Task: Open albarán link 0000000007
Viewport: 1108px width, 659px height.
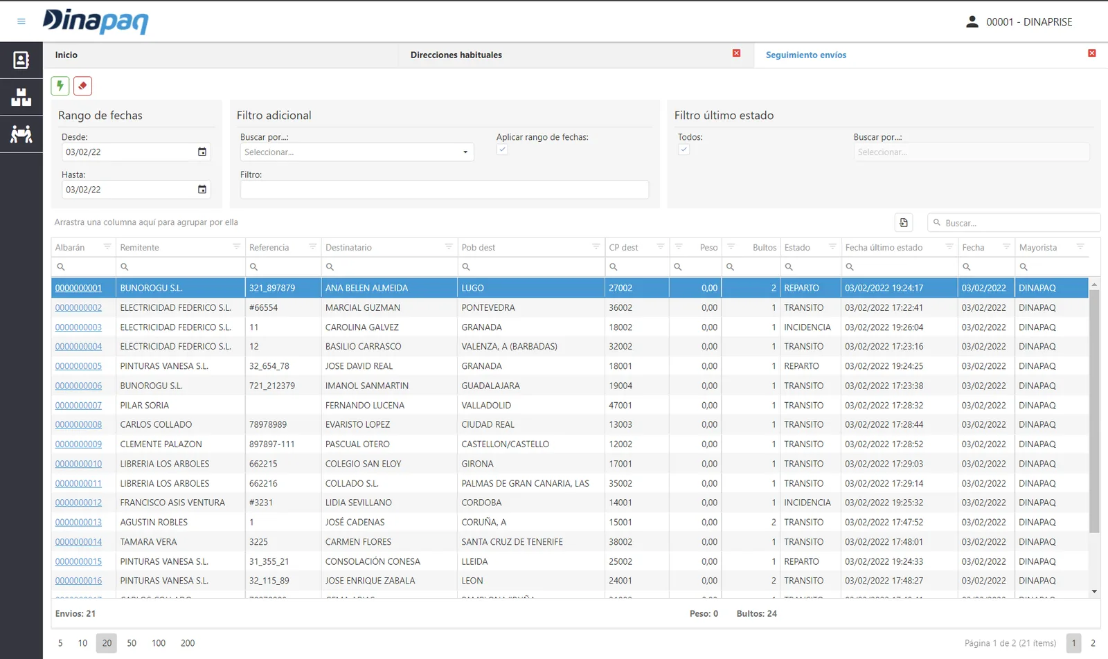Action: pos(78,405)
